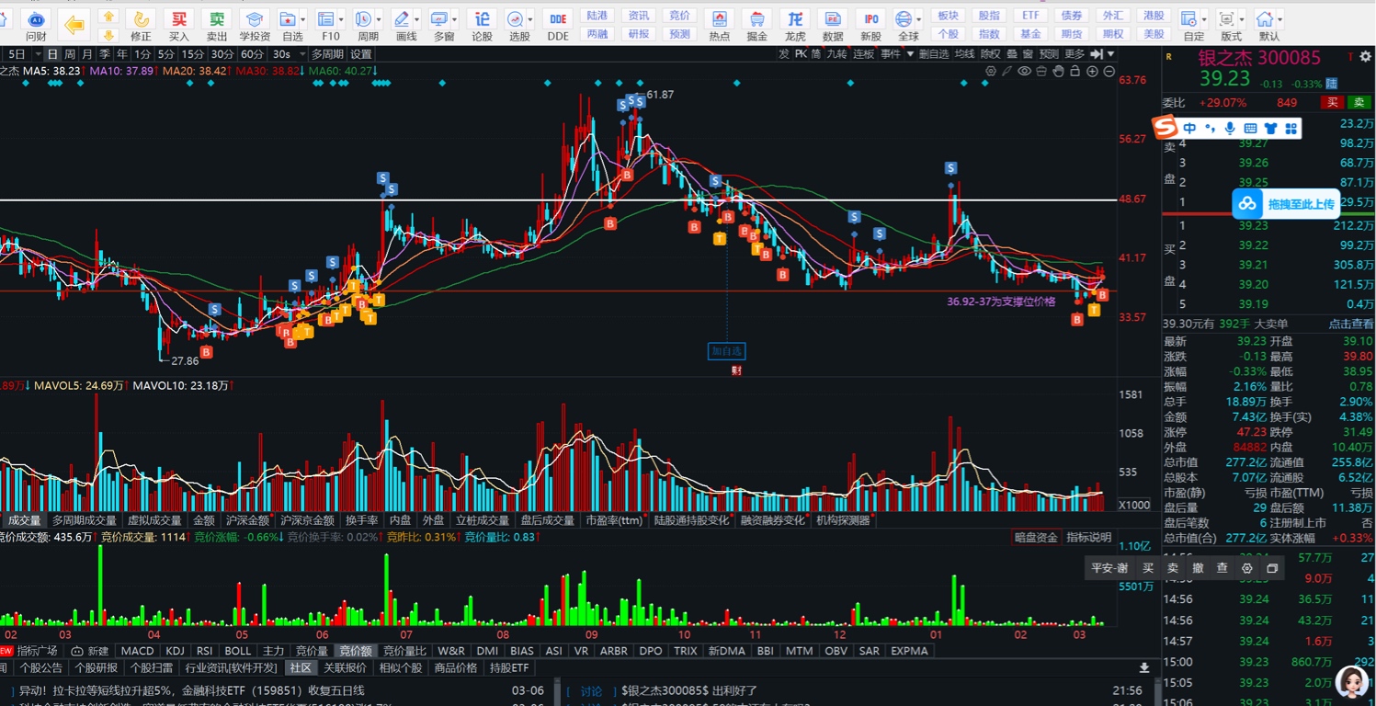
Task: Click the chart zoom-in plus icon
Action: point(1093,71)
